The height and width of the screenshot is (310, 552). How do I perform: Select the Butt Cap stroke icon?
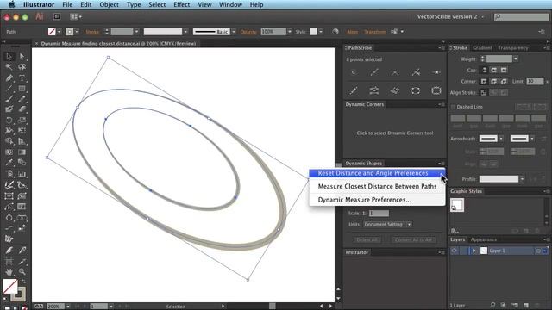pyautogui.click(x=484, y=70)
